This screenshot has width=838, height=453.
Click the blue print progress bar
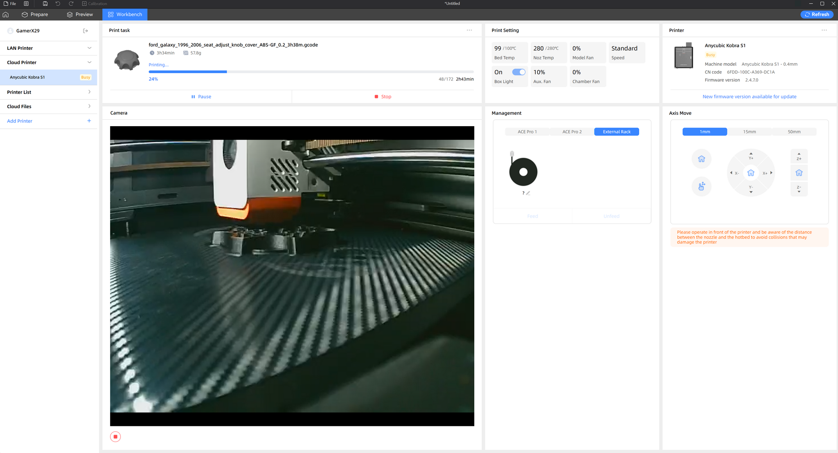[188, 72]
